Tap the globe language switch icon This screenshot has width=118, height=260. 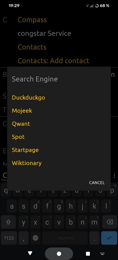pos(35,238)
